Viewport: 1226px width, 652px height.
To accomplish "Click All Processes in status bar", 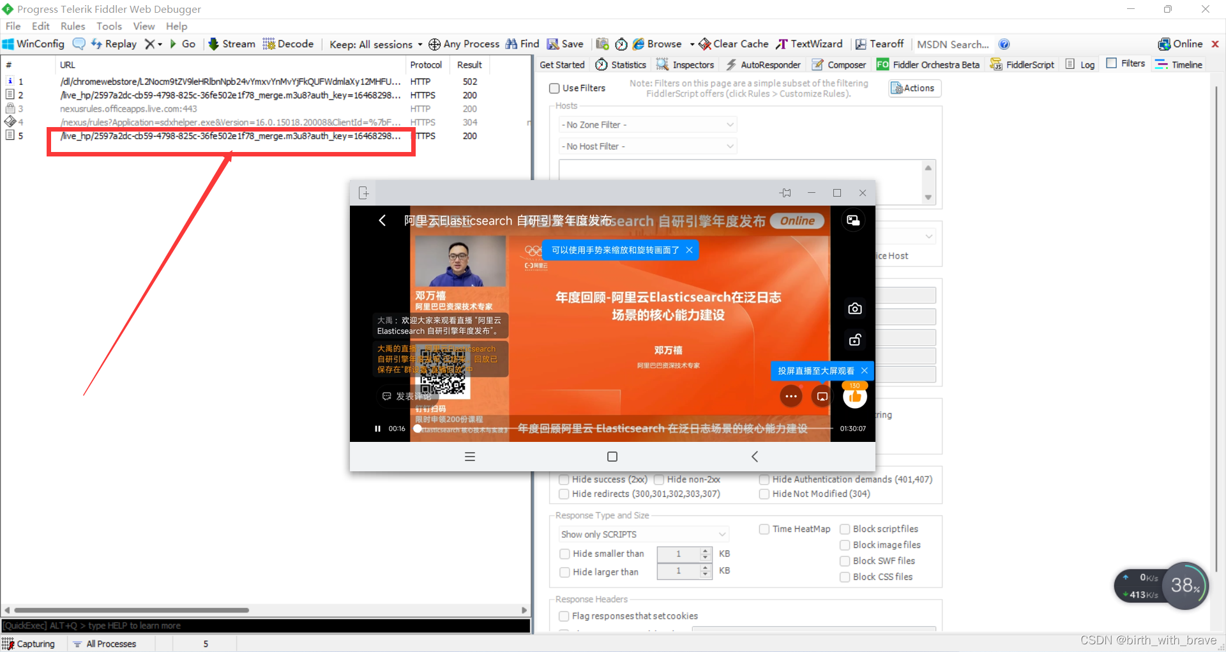I will pos(105,644).
